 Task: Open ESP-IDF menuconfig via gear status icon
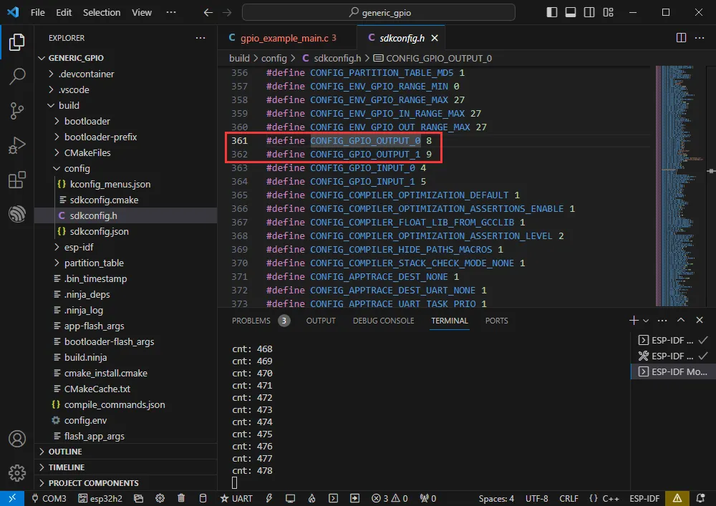tap(159, 497)
